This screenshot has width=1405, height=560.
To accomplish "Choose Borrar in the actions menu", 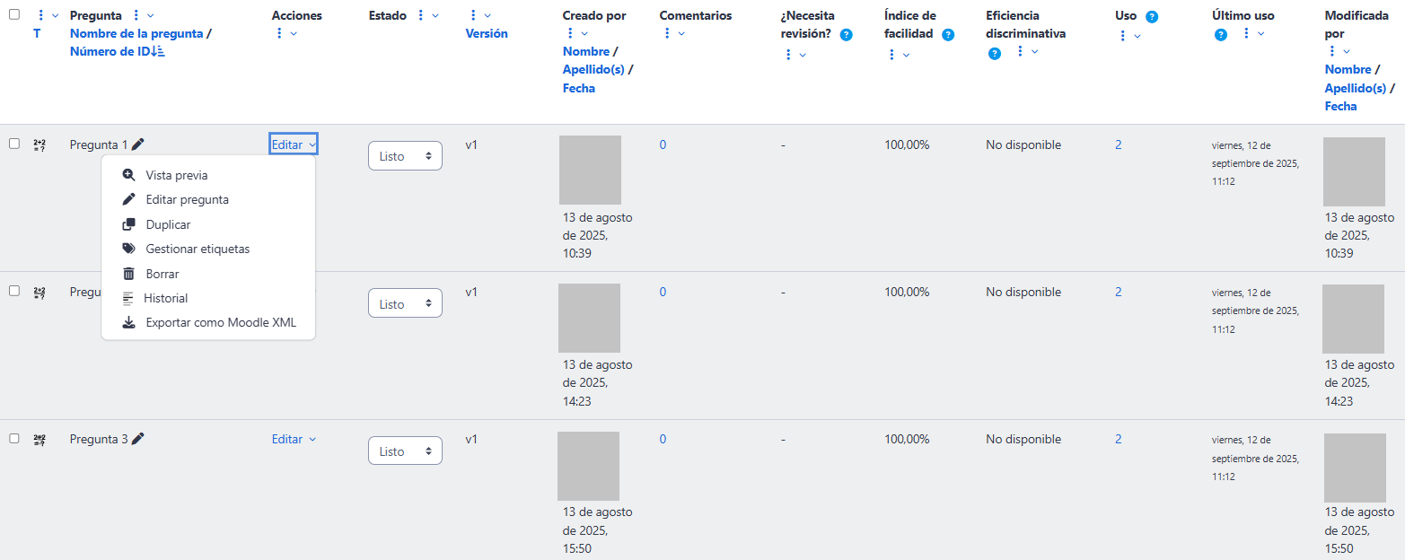I will point(162,274).
